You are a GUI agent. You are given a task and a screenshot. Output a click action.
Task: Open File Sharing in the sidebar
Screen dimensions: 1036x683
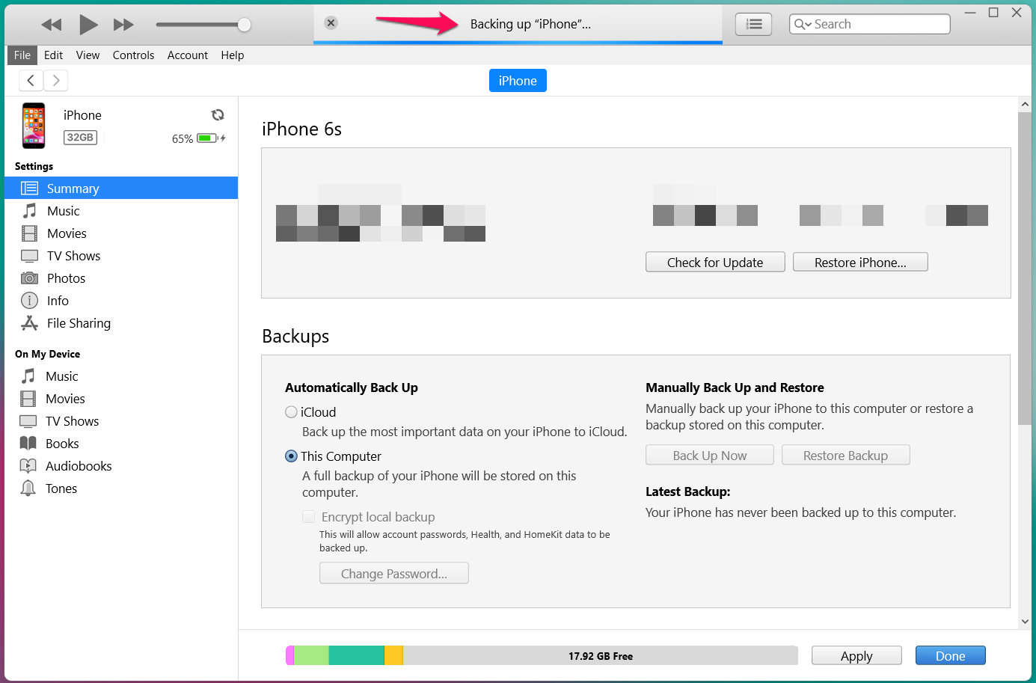pos(79,323)
